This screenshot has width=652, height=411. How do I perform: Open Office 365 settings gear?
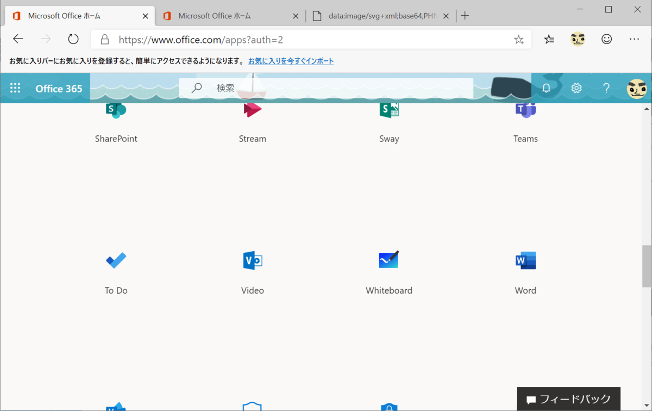point(576,88)
